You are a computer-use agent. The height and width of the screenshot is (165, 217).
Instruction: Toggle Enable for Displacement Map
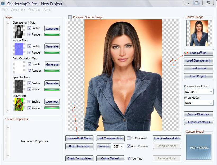pos(29,28)
